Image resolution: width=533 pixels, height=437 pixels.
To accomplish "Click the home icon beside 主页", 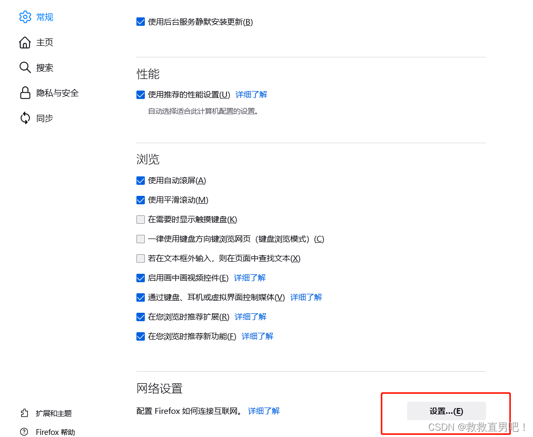I will [25, 42].
